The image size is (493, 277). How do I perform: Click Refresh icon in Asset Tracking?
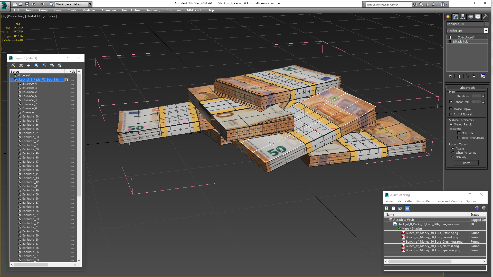click(386, 208)
